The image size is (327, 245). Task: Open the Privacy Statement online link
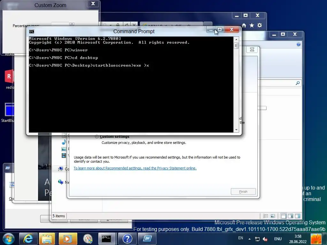[135, 168]
